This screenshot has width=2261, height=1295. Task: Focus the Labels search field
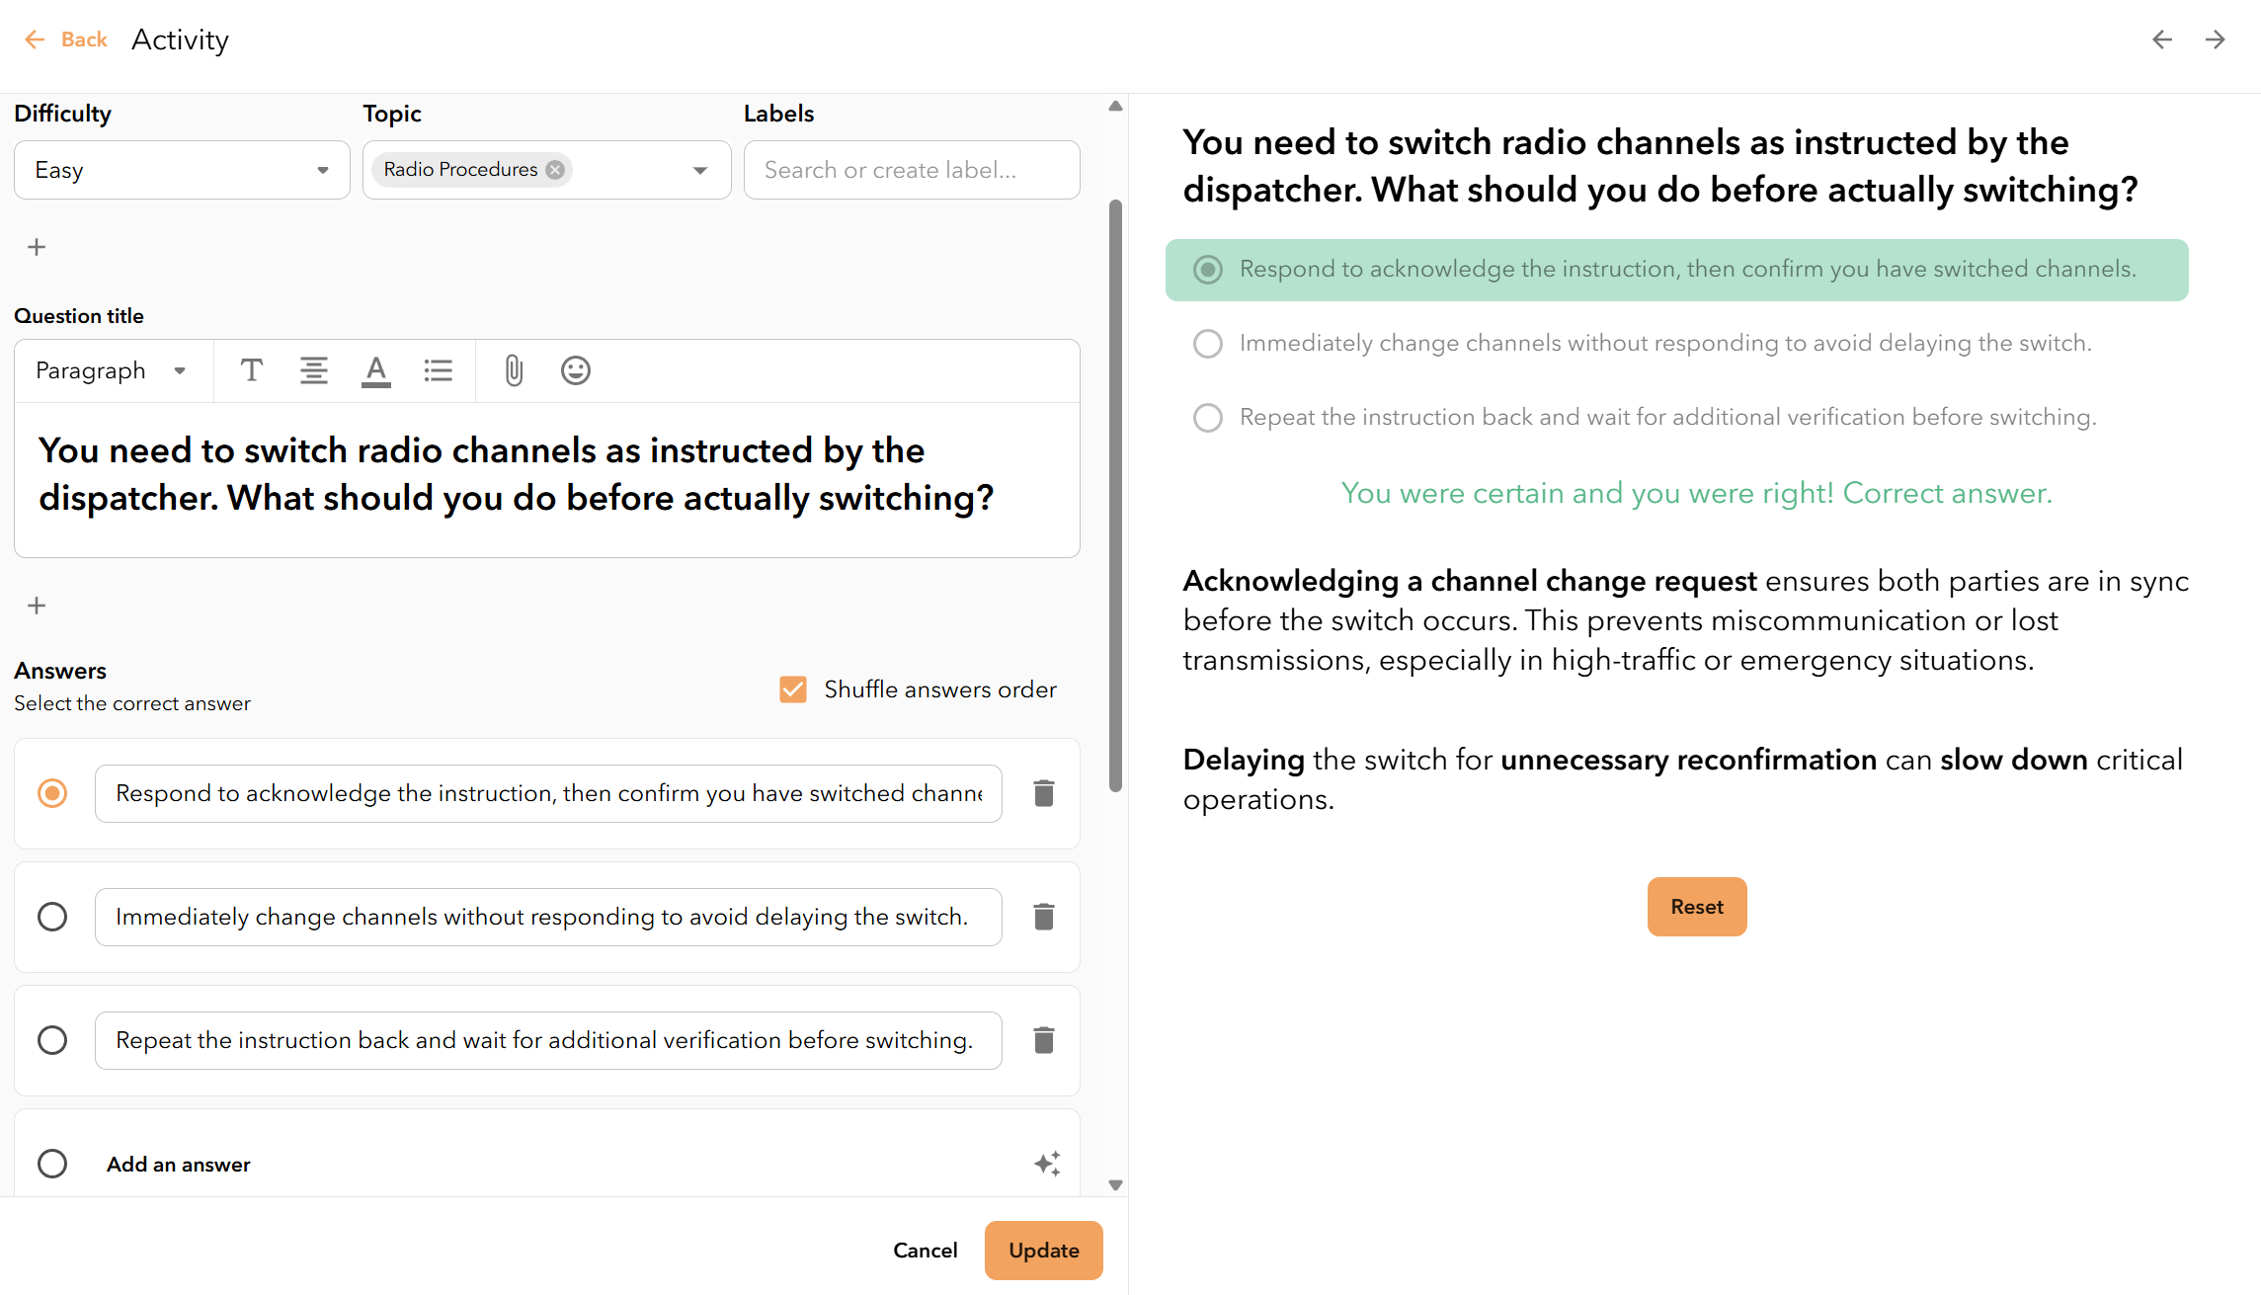[912, 170]
